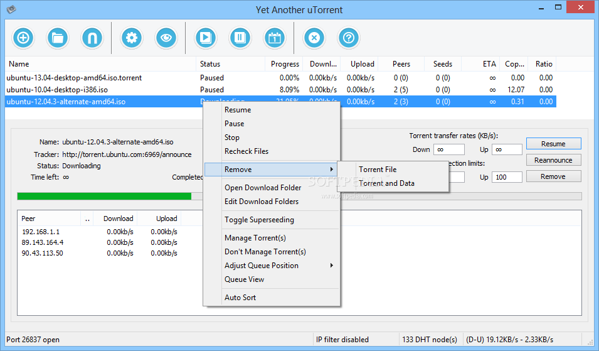
Task: Click the Remove button in details panel
Action: [x=554, y=176]
